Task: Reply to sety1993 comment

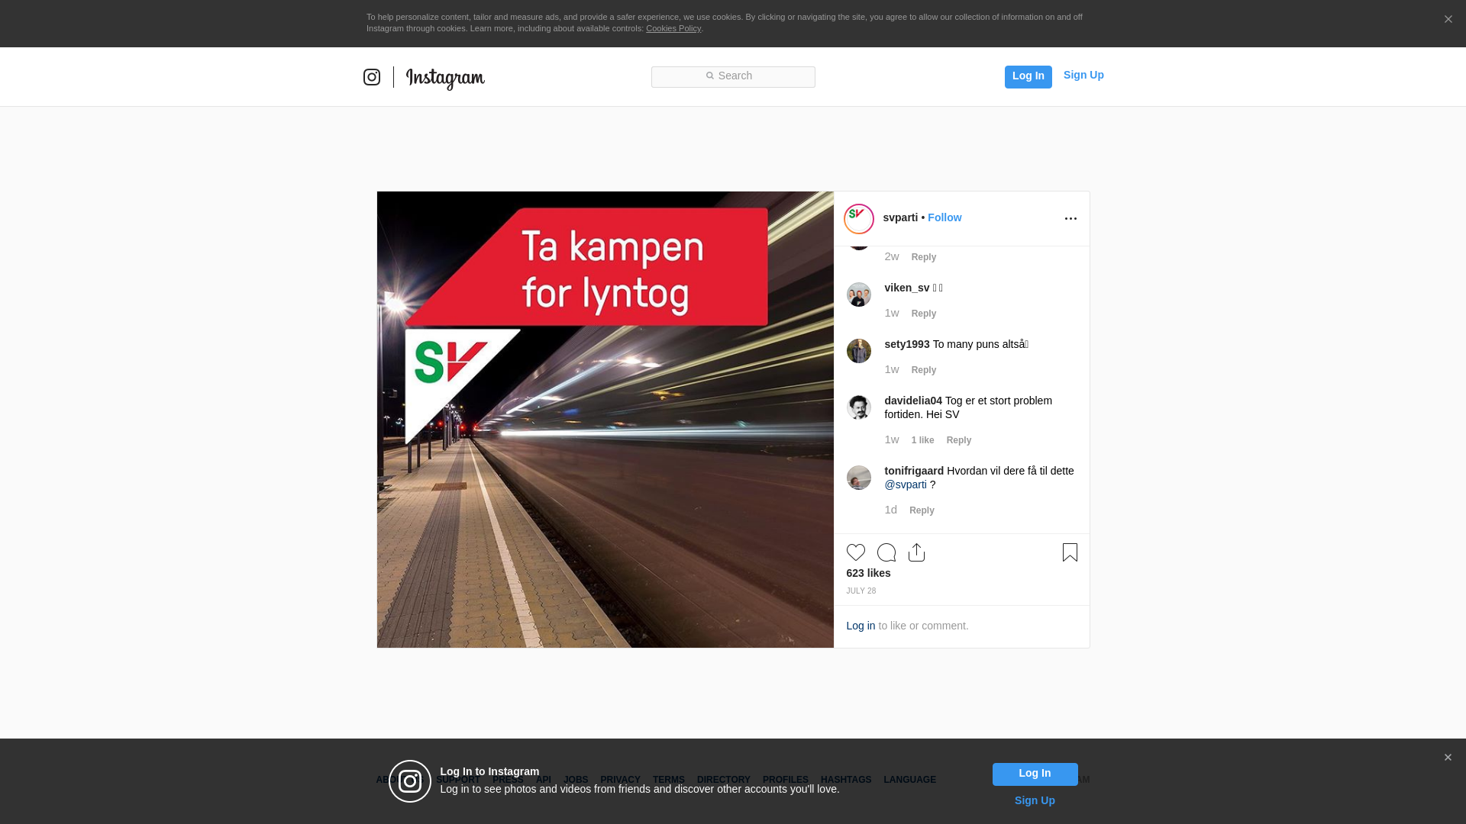Action: [x=924, y=370]
